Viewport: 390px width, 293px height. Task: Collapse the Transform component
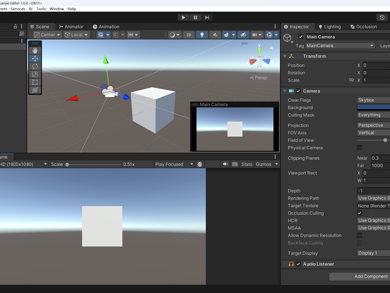pyautogui.click(x=285, y=56)
